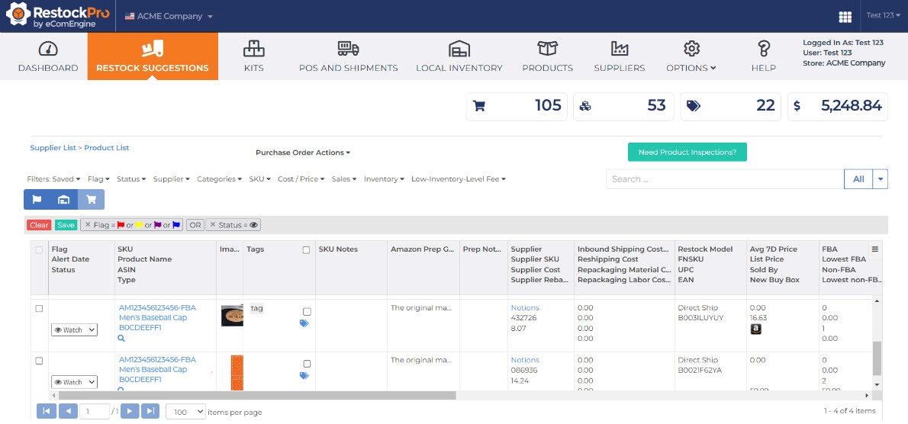Click the warehouse view button
Viewport: 908px width, 424px height.
tap(64, 200)
